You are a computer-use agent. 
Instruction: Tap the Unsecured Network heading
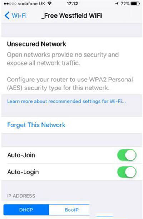point(36,44)
